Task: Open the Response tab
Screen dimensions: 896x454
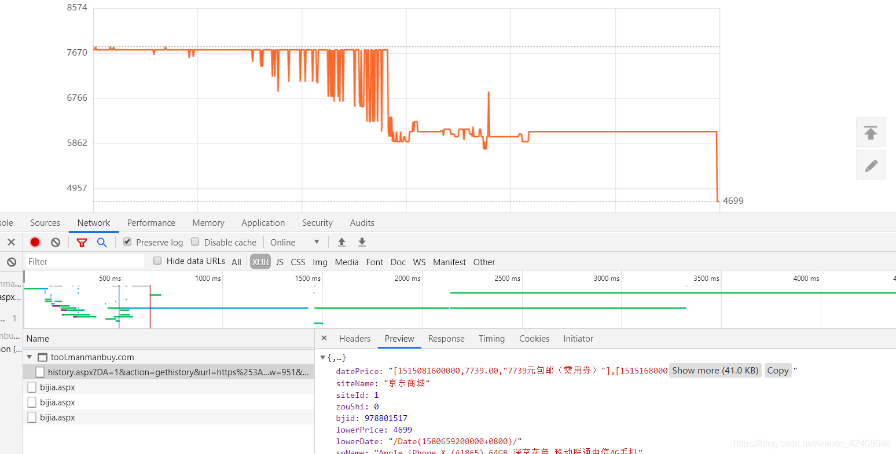Action: (446, 339)
